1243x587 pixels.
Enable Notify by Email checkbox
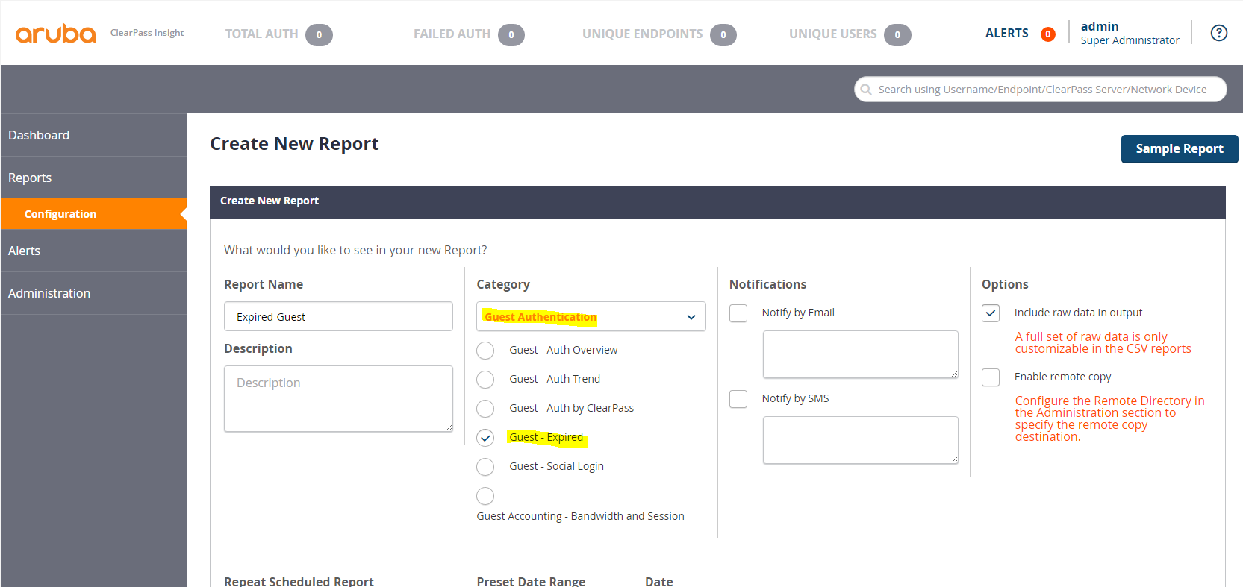738,313
